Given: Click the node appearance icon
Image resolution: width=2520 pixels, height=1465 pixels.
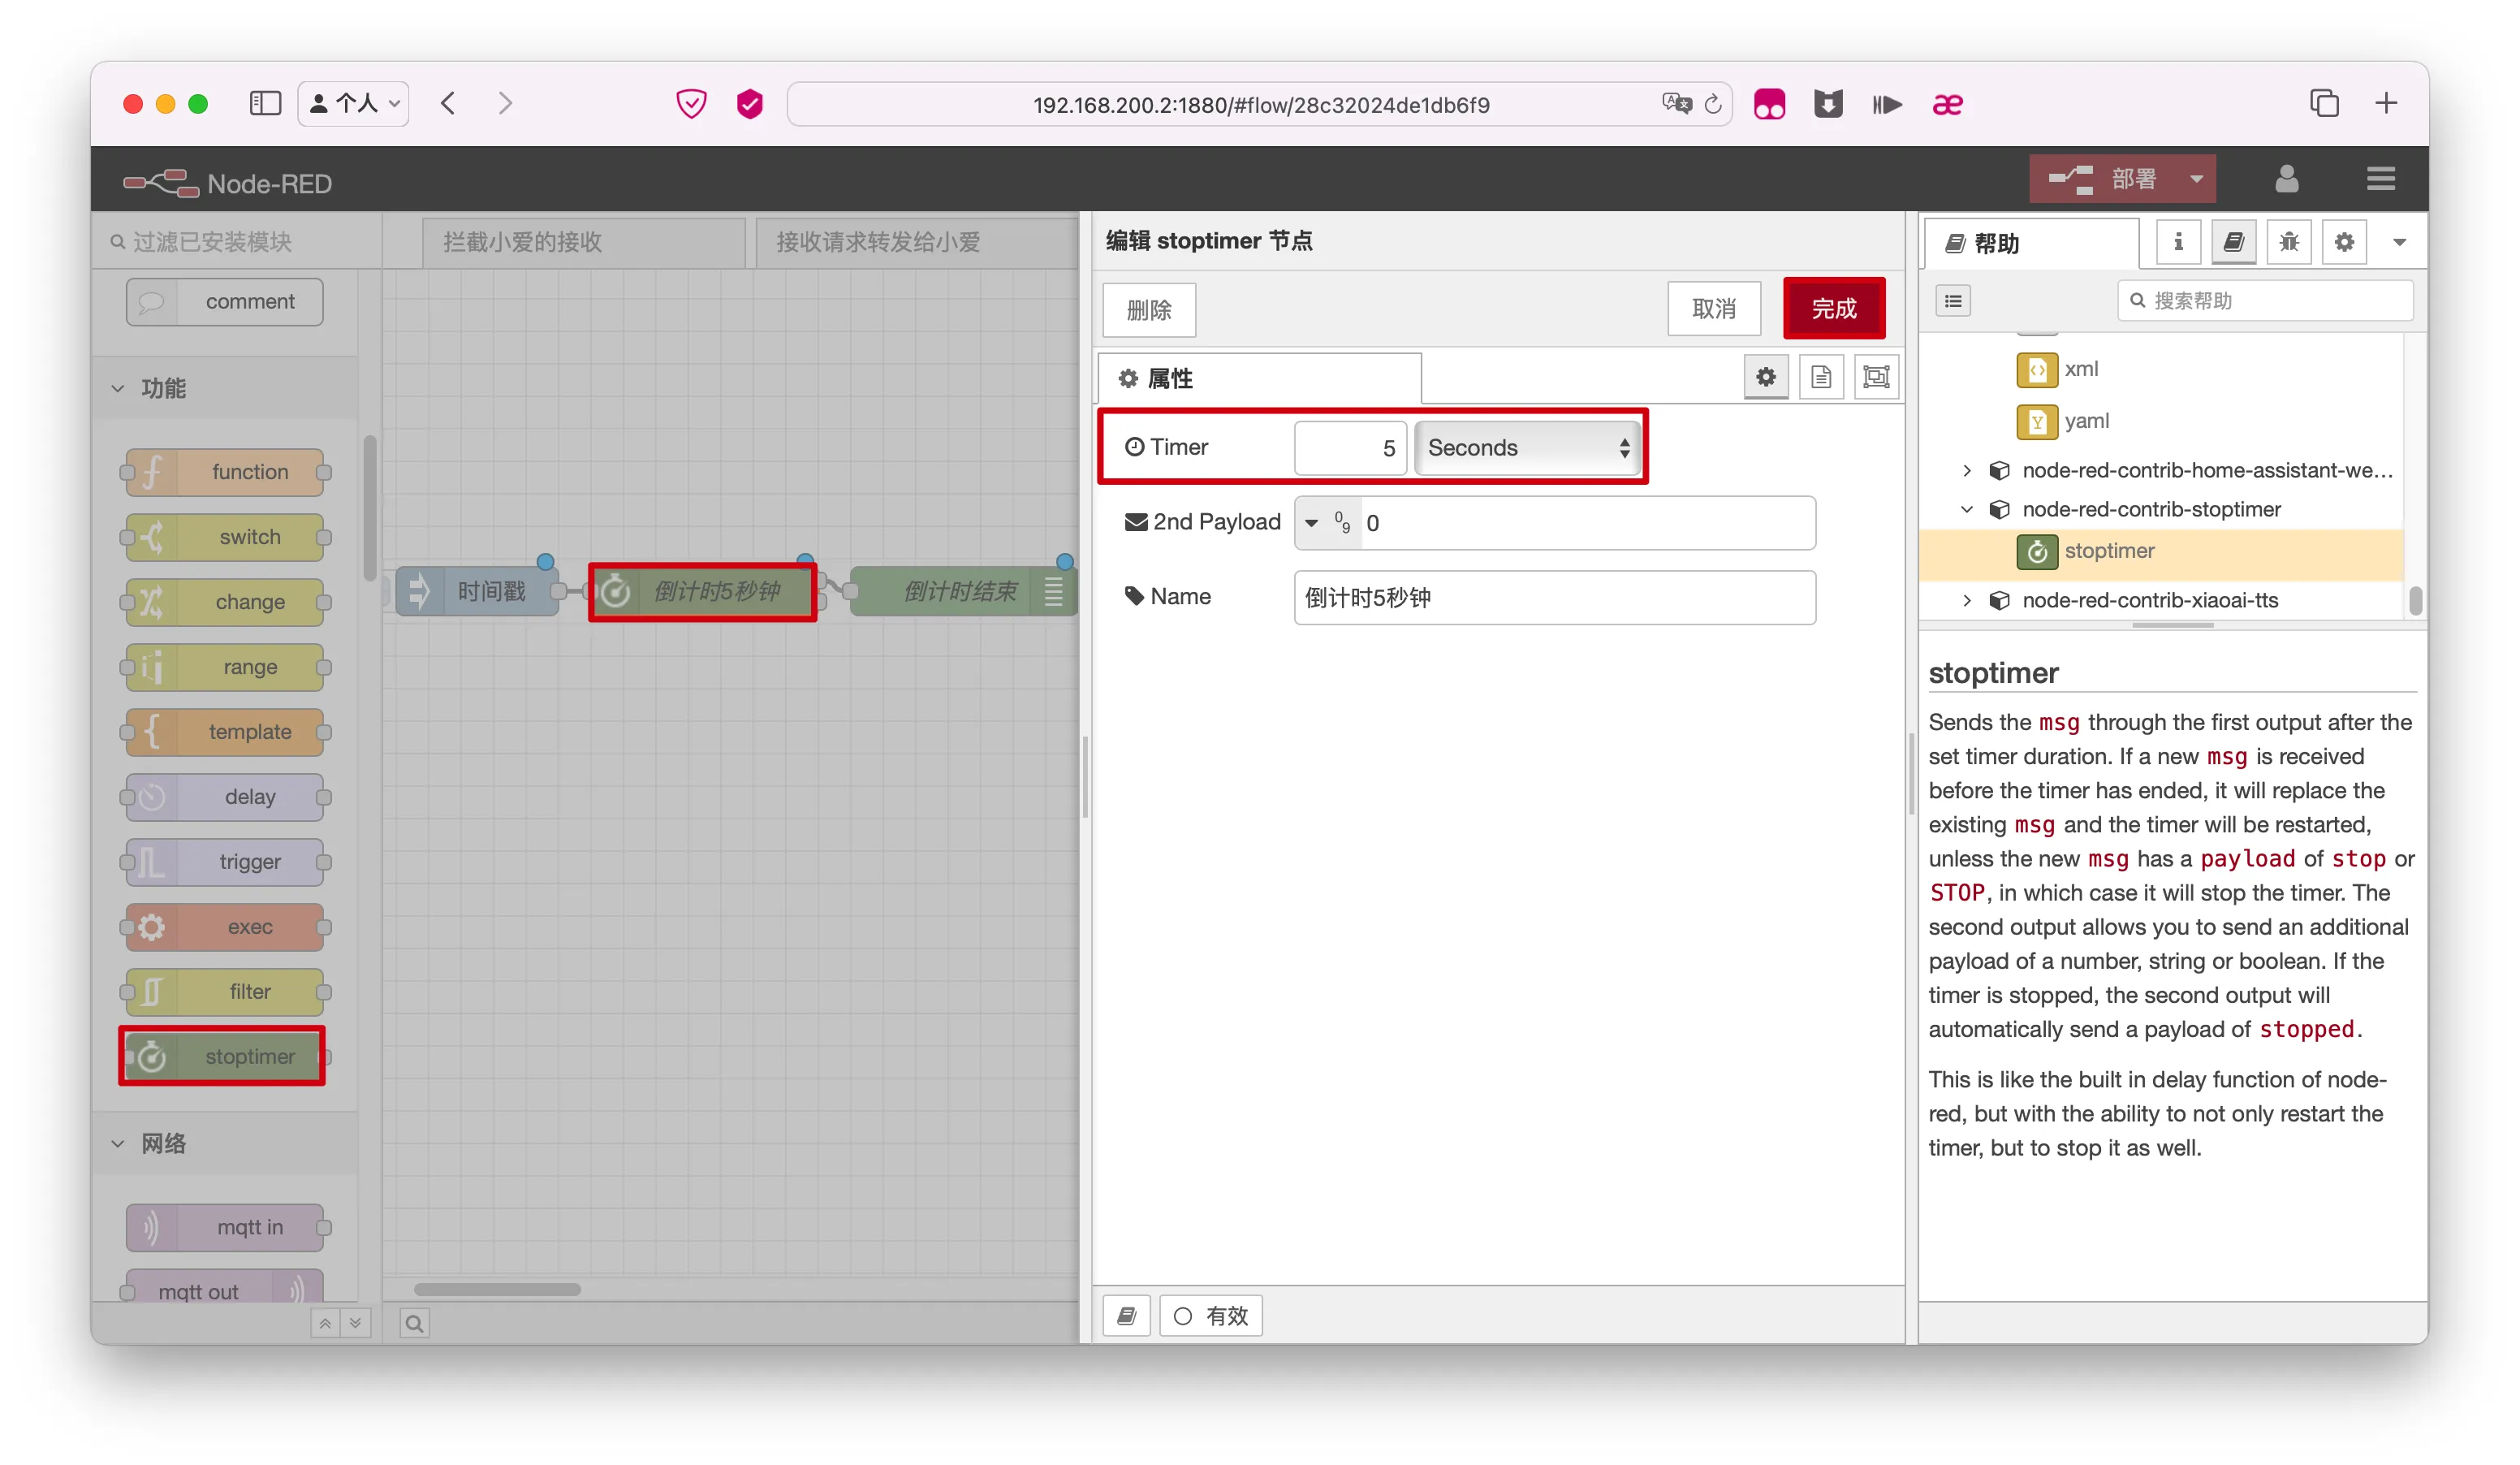Looking at the screenshot, I should [1876, 377].
